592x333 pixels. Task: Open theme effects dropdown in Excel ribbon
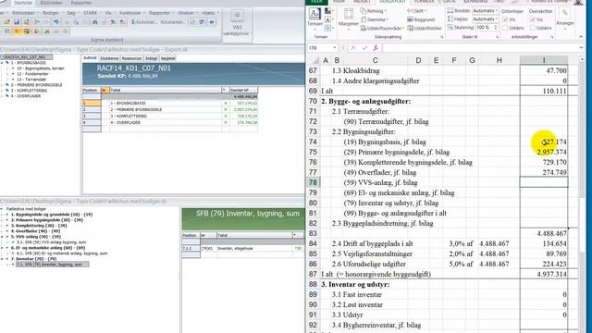tap(328, 28)
